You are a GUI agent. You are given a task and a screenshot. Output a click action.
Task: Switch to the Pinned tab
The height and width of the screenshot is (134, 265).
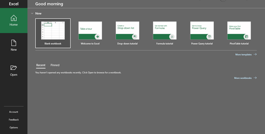[55, 65]
